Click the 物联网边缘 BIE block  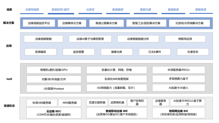click(178, 113)
